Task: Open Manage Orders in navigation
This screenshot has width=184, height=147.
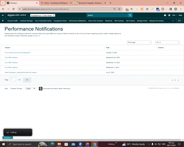Action: pos(142,21)
